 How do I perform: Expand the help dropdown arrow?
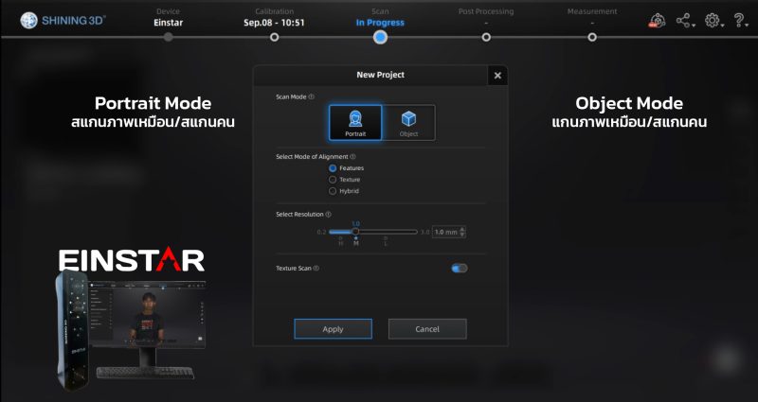(x=748, y=26)
